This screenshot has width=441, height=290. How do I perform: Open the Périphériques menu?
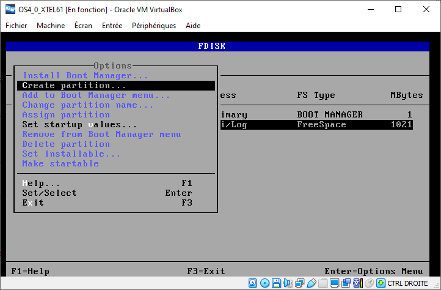tap(154, 26)
